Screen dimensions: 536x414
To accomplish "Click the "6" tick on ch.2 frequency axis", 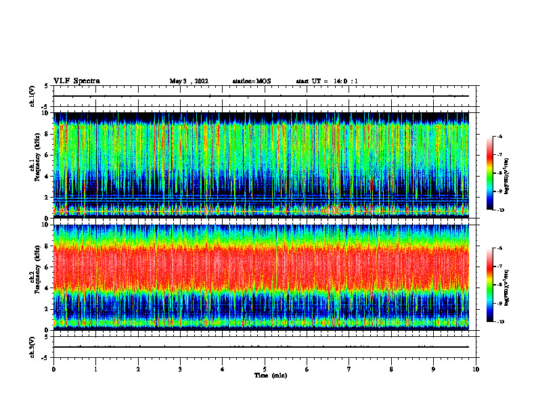I will click(x=47, y=267).
